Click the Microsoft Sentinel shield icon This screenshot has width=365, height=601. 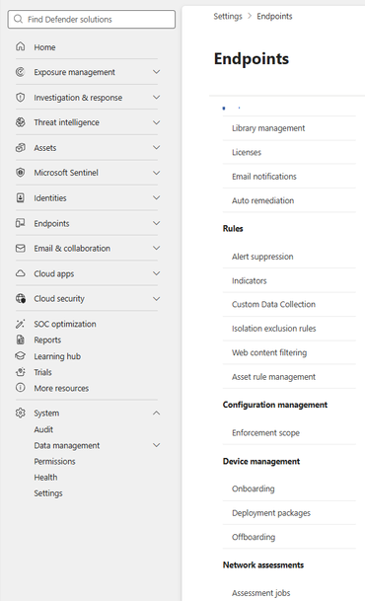click(21, 173)
